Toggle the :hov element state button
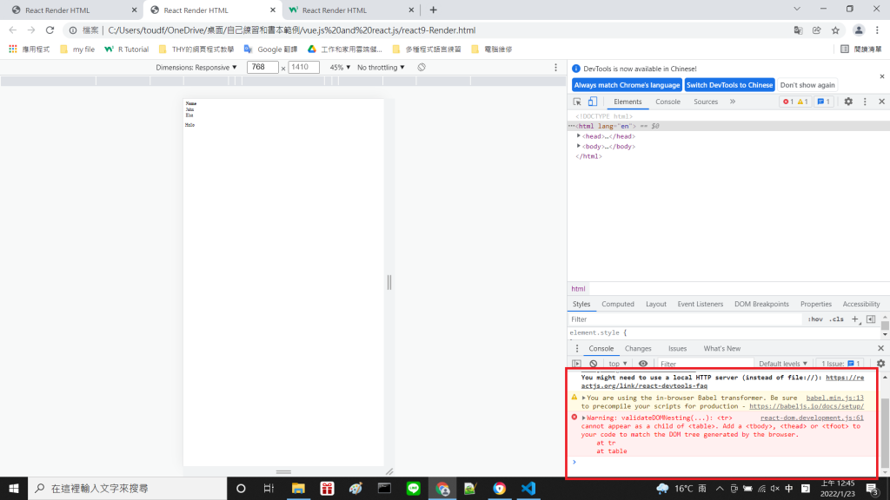This screenshot has height=500, width=890. tap(815, 319)
